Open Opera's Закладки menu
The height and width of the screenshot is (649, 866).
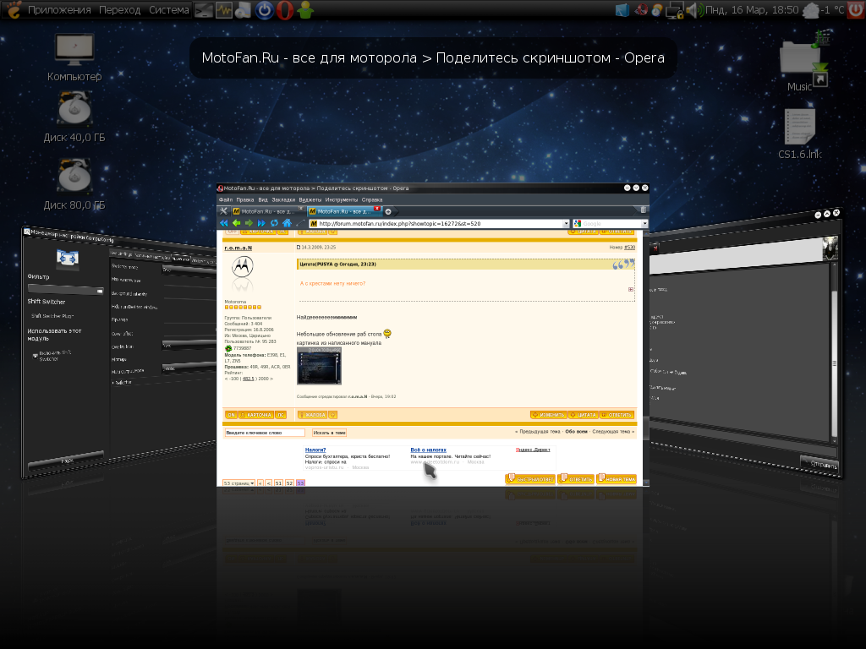(283, 199)
